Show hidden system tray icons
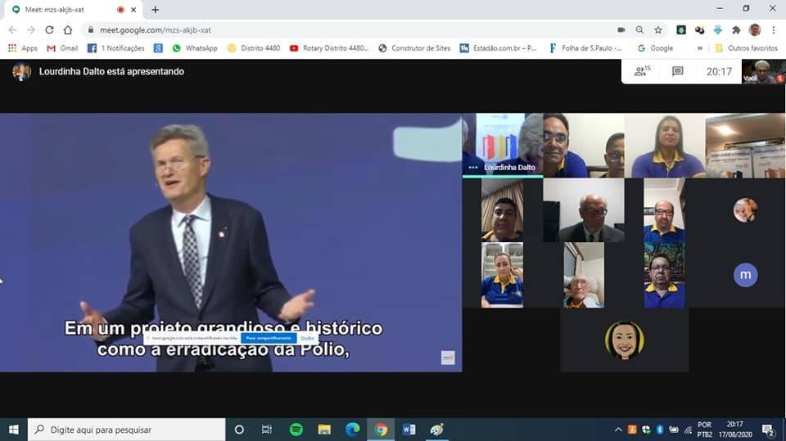Screen dimensions: 786x441 tap(618, 430)
